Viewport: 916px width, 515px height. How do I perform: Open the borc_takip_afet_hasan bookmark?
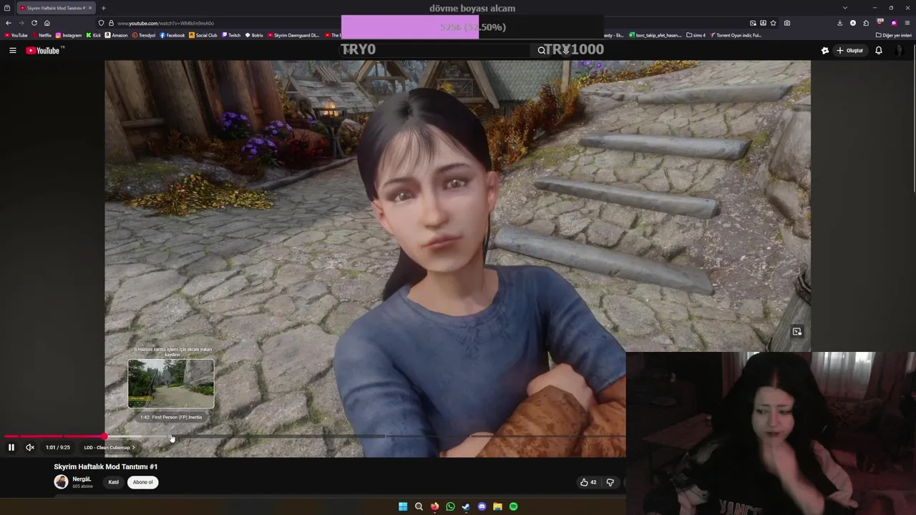point(656,35)
